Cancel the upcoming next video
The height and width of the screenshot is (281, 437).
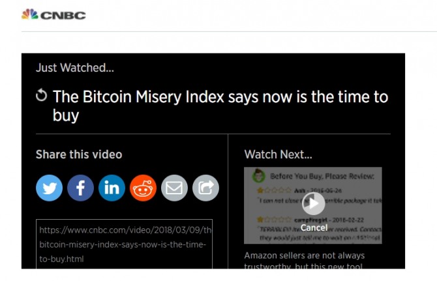[x=314, y=228]
